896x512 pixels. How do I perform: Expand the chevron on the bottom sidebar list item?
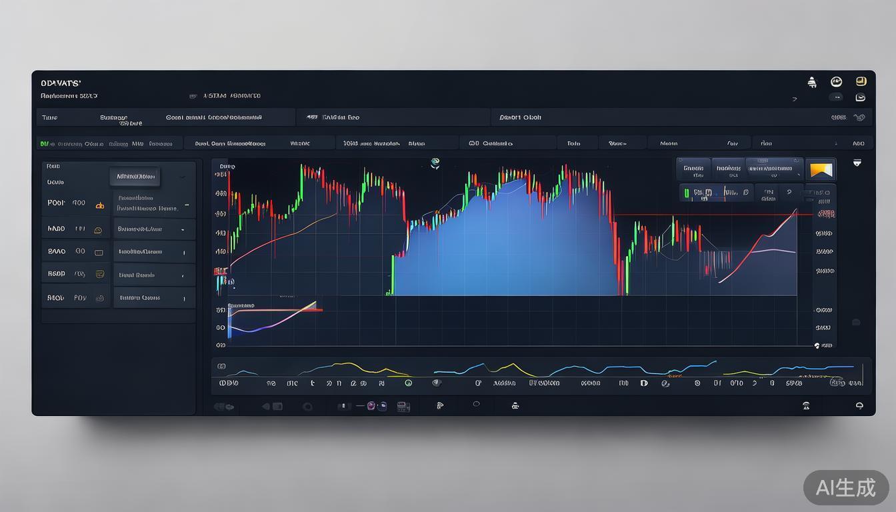click(x=184, y=297)
